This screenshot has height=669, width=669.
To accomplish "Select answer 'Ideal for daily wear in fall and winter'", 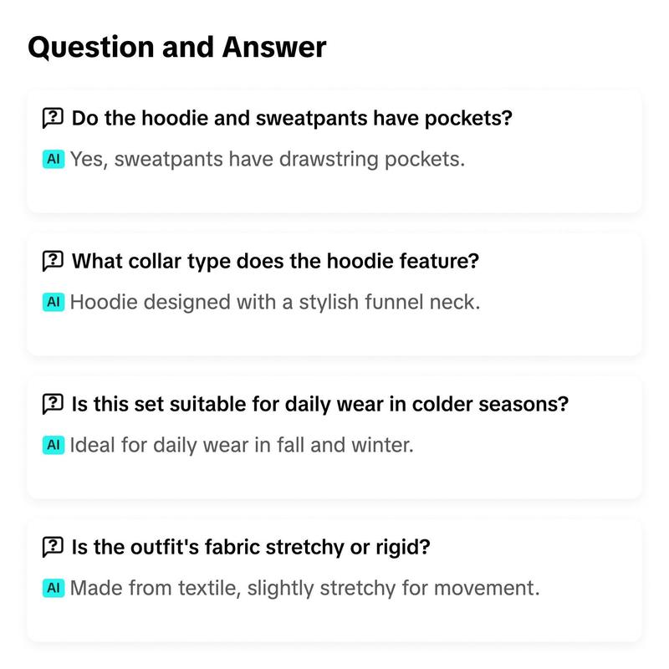I will pos(242,445).
